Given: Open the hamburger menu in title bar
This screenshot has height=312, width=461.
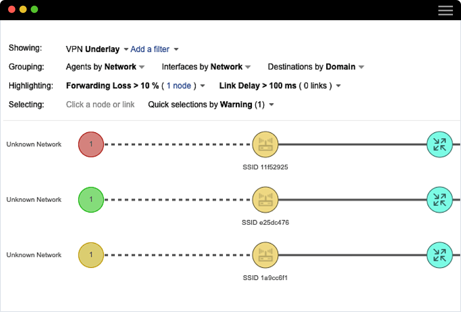Looking at the screenshot, I should tap(445, 11).
